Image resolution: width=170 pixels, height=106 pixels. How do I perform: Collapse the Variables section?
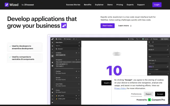[79, 53]
